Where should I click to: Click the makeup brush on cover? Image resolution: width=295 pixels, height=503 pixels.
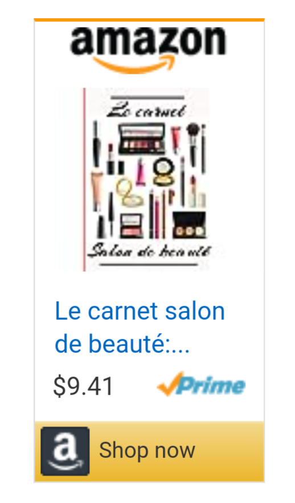click(193, 144)
